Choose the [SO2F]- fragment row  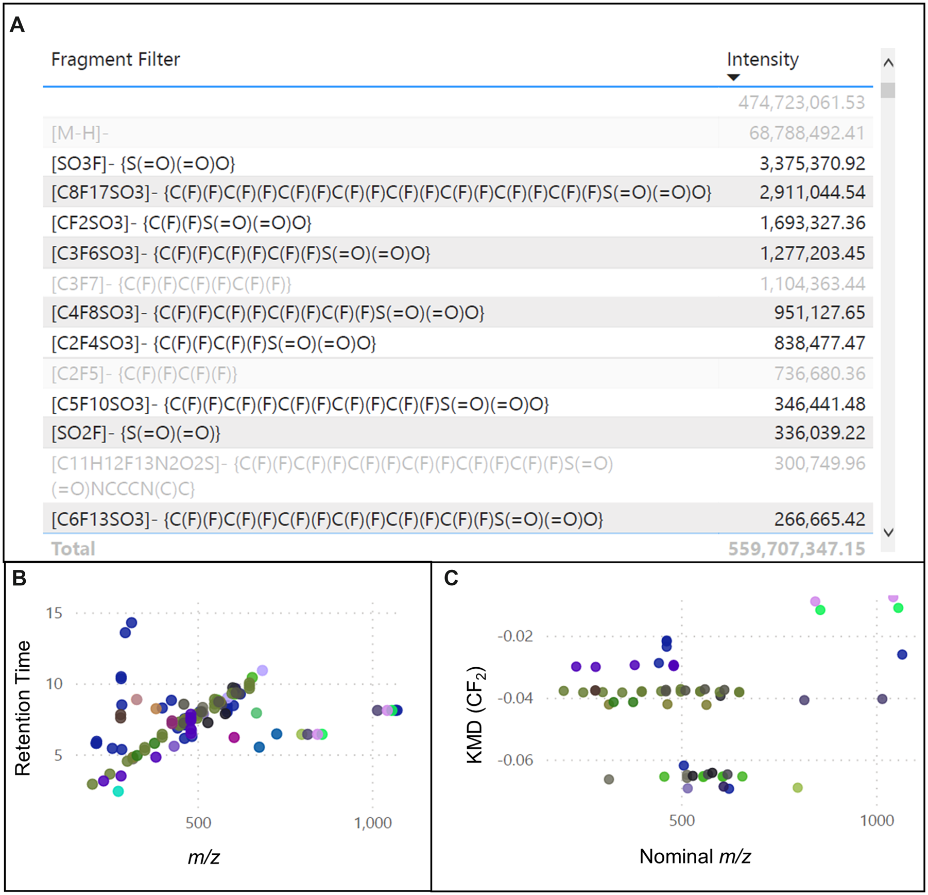pos(135,433)
